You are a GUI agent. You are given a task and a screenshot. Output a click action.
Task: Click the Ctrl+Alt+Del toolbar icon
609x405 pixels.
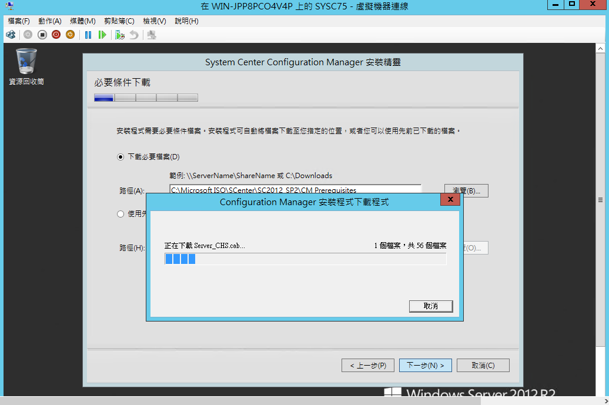click(x=11, y=35)
